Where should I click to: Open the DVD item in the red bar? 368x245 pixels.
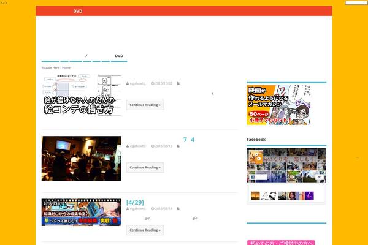tap(78, 11)
